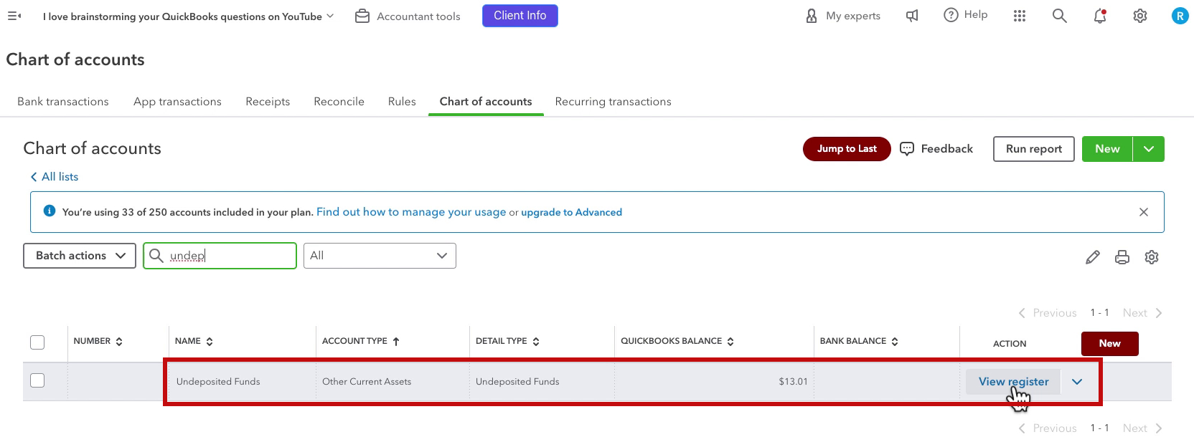Open the Reconcile tab
Viewport: 1194px width, 447px height.
(339, 102)
